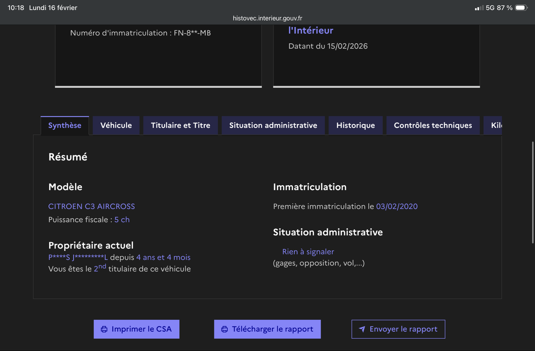The width and height of the screenshot is (535, 351).
Task: Click the download icon on Télécharger le rapport
Action: pos(224,329)
